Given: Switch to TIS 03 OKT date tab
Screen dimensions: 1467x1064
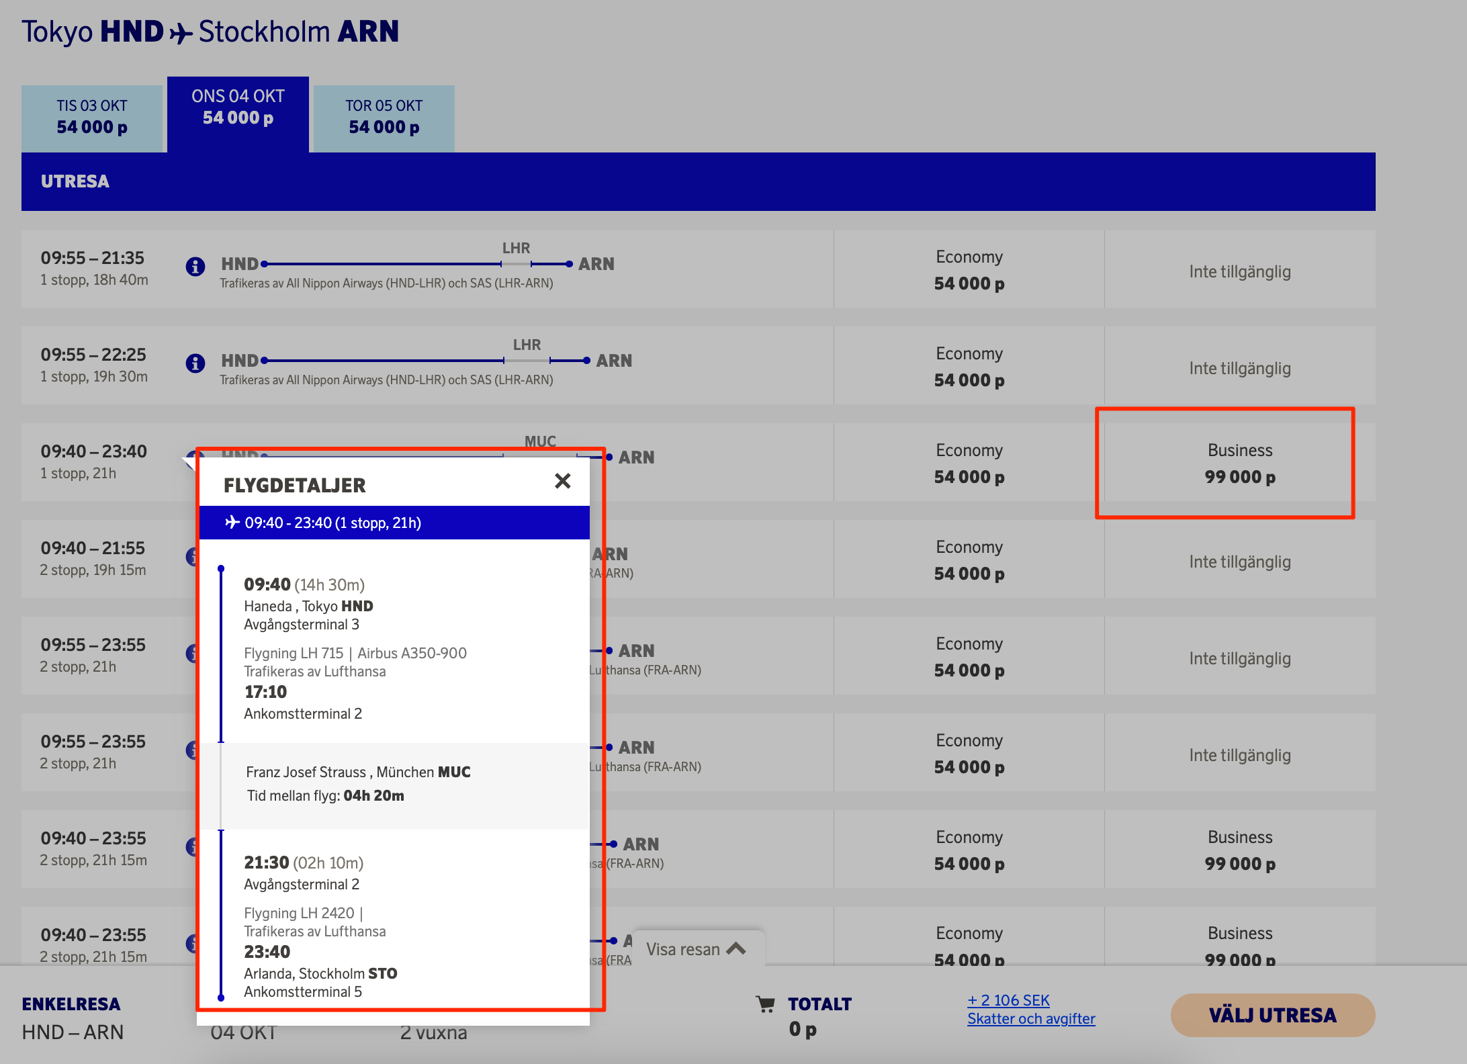Looking at the screenshot, I should [x=92, y=117].
